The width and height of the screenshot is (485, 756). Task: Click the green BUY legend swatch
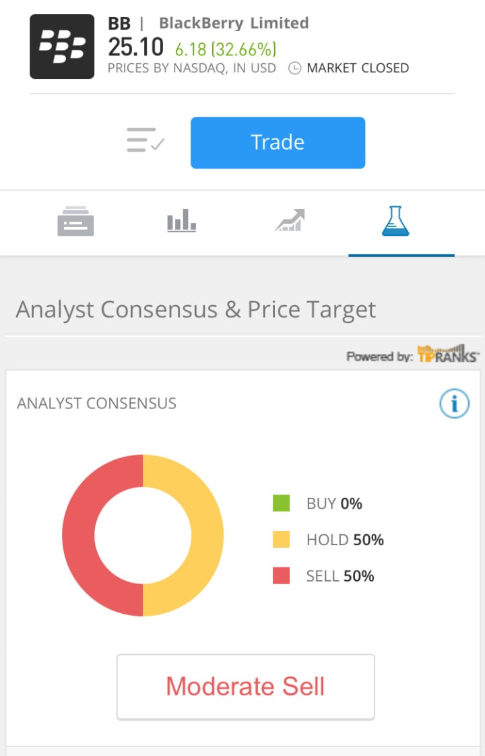281,503
